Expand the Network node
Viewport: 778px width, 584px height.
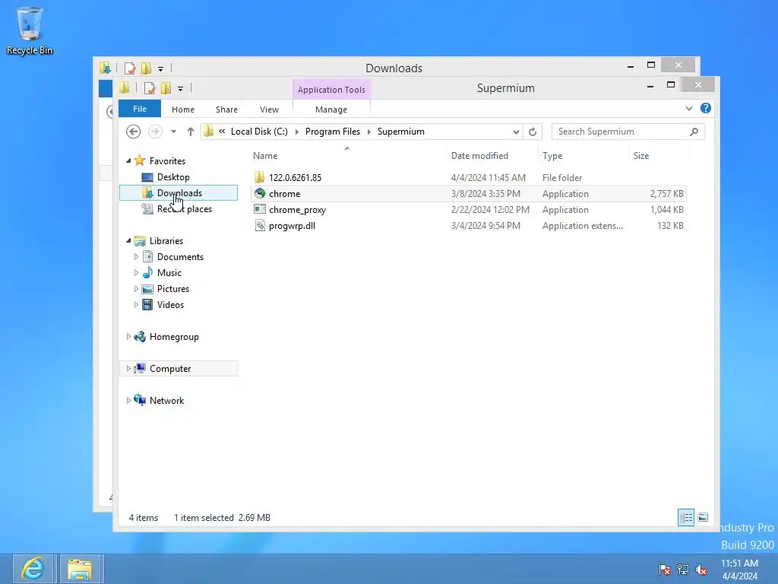click(128, 400)
